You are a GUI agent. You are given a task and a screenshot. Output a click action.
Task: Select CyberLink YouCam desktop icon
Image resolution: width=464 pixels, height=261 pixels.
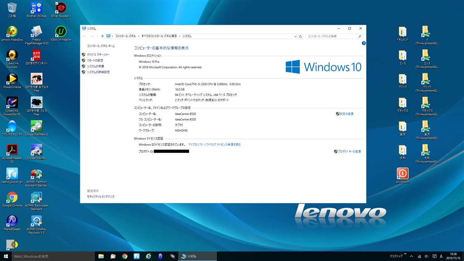[12, 59]
